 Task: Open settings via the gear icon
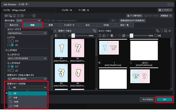(x=34, y=16)
